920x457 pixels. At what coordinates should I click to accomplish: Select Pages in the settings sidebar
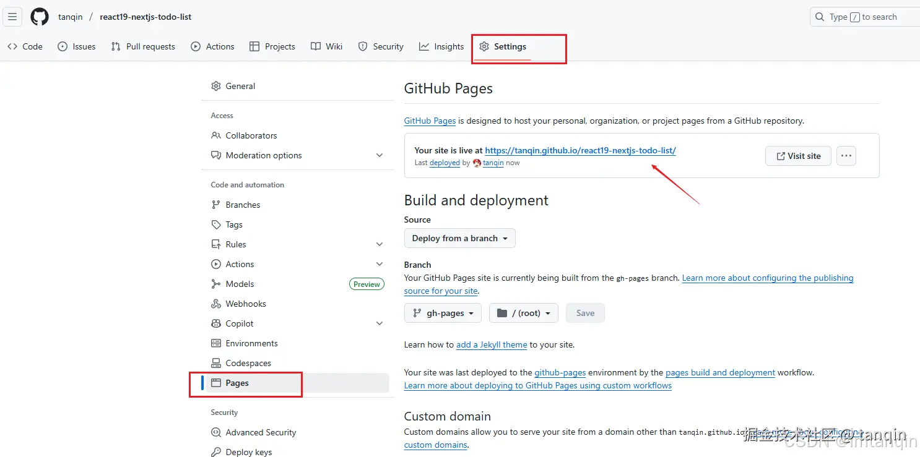(x=298, y=383)
